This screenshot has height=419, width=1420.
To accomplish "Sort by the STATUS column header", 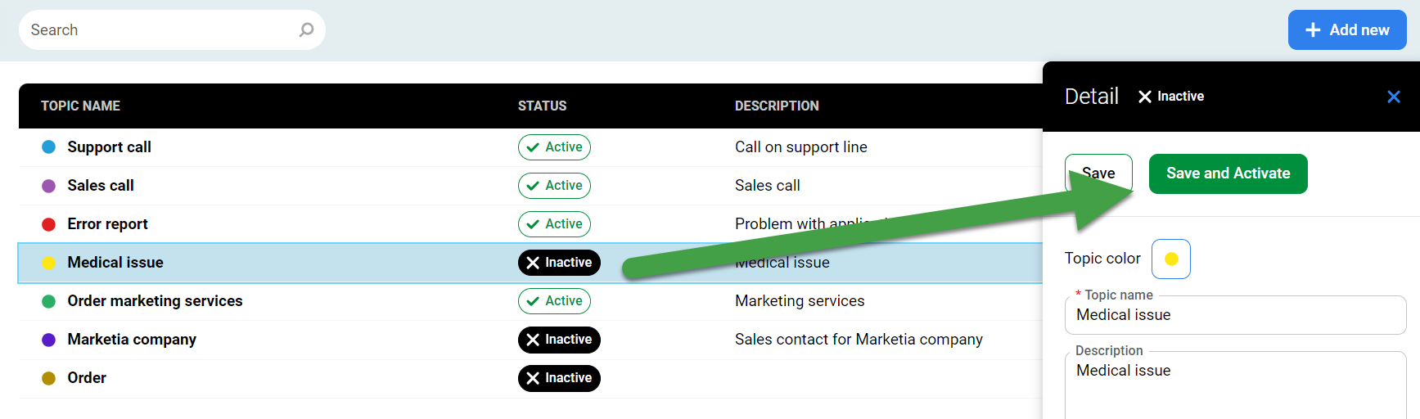I will coord(542,106).
